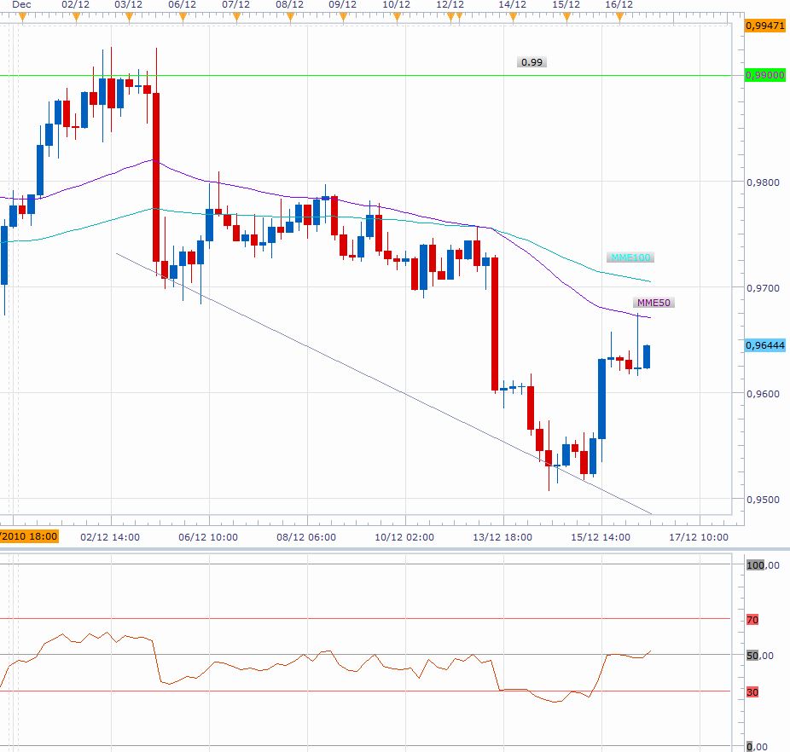790x752 pixels.
Task: Click the RSI 50,00 midline label
Action: tap(759, 656)
